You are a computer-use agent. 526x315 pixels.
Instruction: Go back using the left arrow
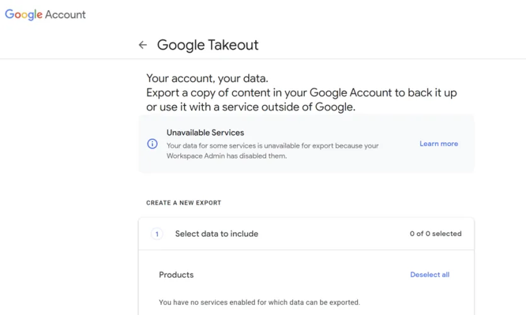point(143,45)
